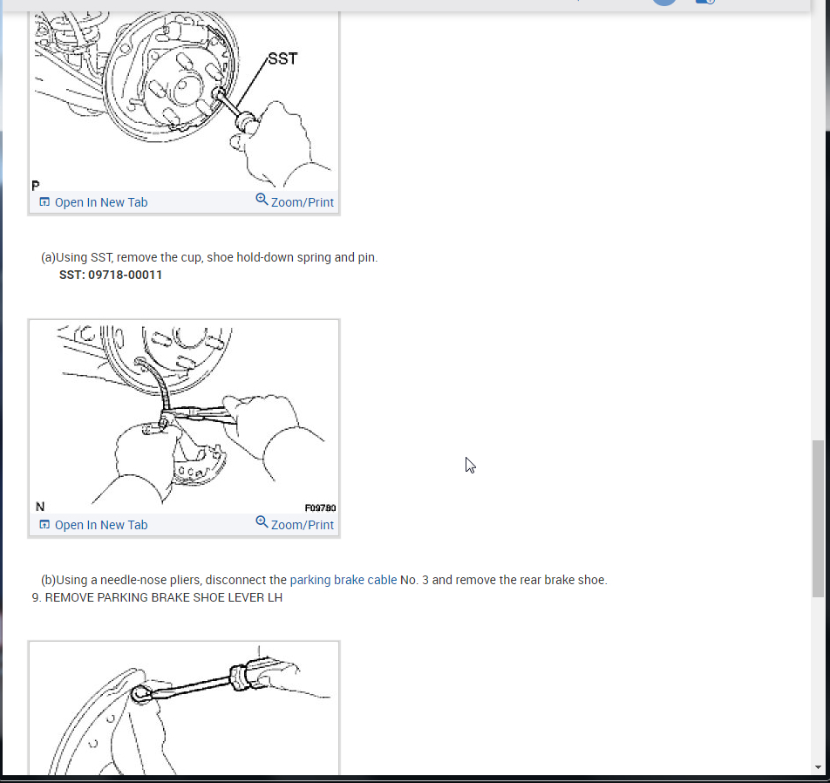830x783 pixels.
Task: Click the parking brake shoe lever diagram
Action: point(184,708)
